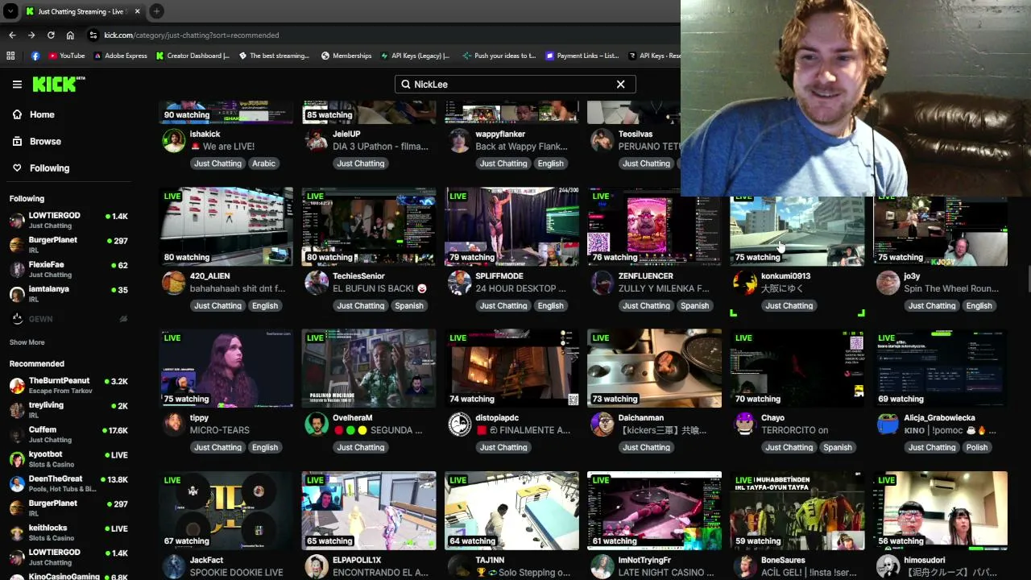This screenshot has width=1031, height=580.
Task: Click tippy's profile avatar
Action: 174,424
